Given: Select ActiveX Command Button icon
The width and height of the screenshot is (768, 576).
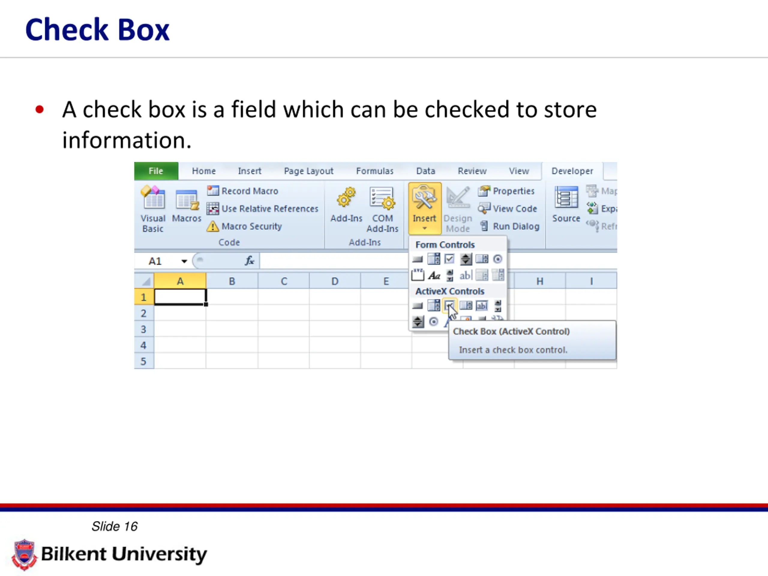Looking at the screenshot, I should (x=417, y=306).
